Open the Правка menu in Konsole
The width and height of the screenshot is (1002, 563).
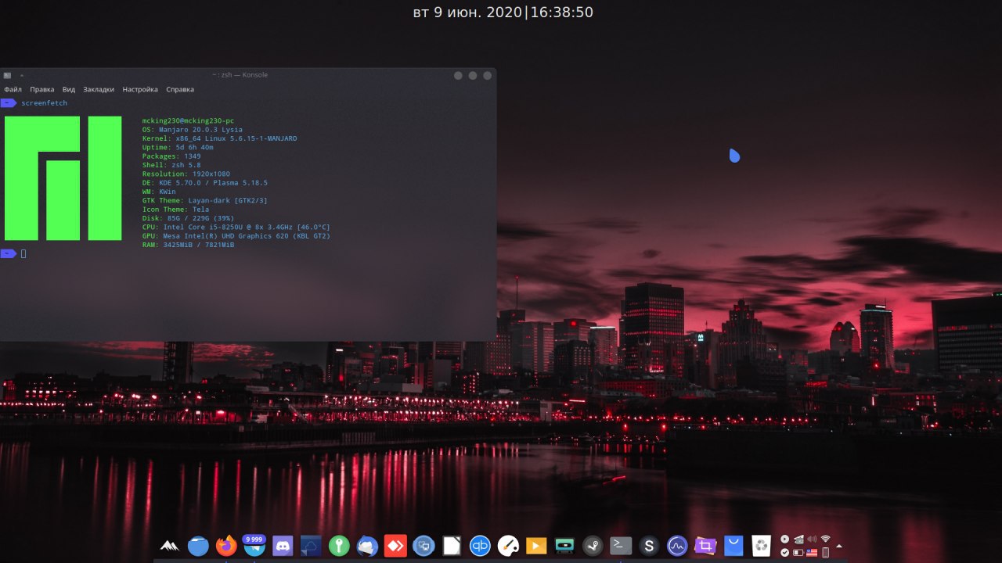[42, 89]
